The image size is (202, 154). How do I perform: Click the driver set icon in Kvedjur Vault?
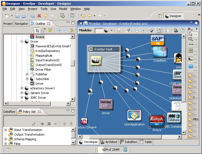click(x=96, y=61)
